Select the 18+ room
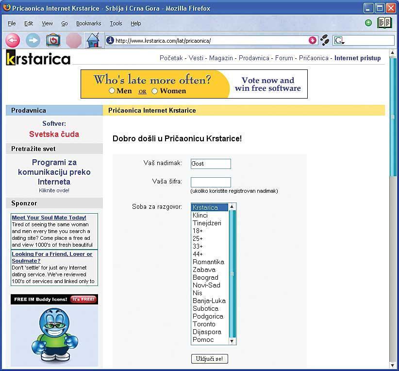This screenshot has height=371, width=399. coord(209,231)
